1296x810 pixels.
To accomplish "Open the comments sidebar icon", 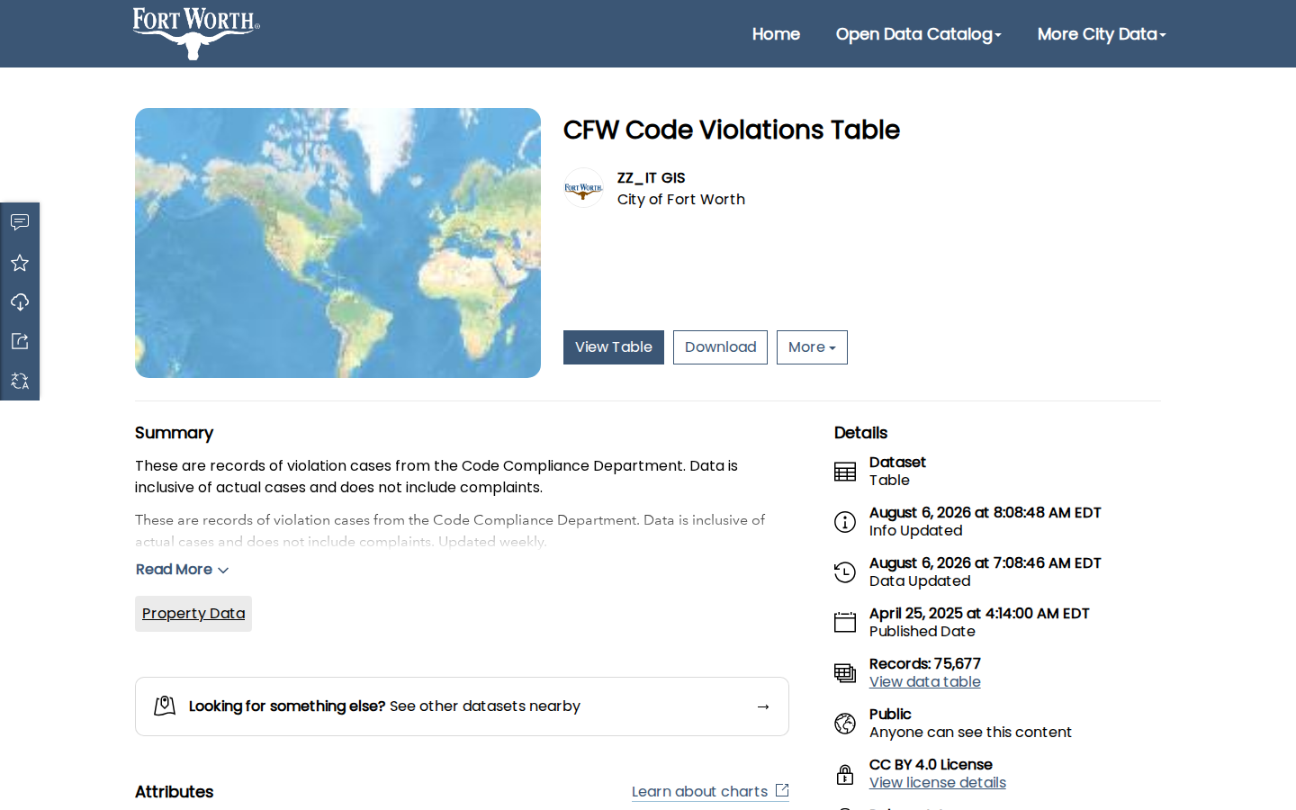I will 20,222.
